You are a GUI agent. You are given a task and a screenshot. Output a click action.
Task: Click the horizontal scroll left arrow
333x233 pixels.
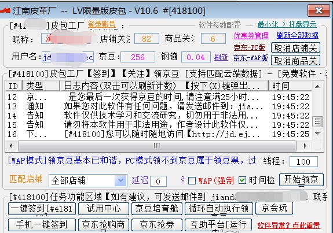pos(10,146)
